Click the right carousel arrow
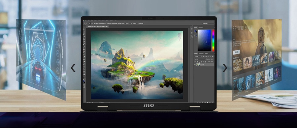Screen dimensions: 297x128 (225, 68)
